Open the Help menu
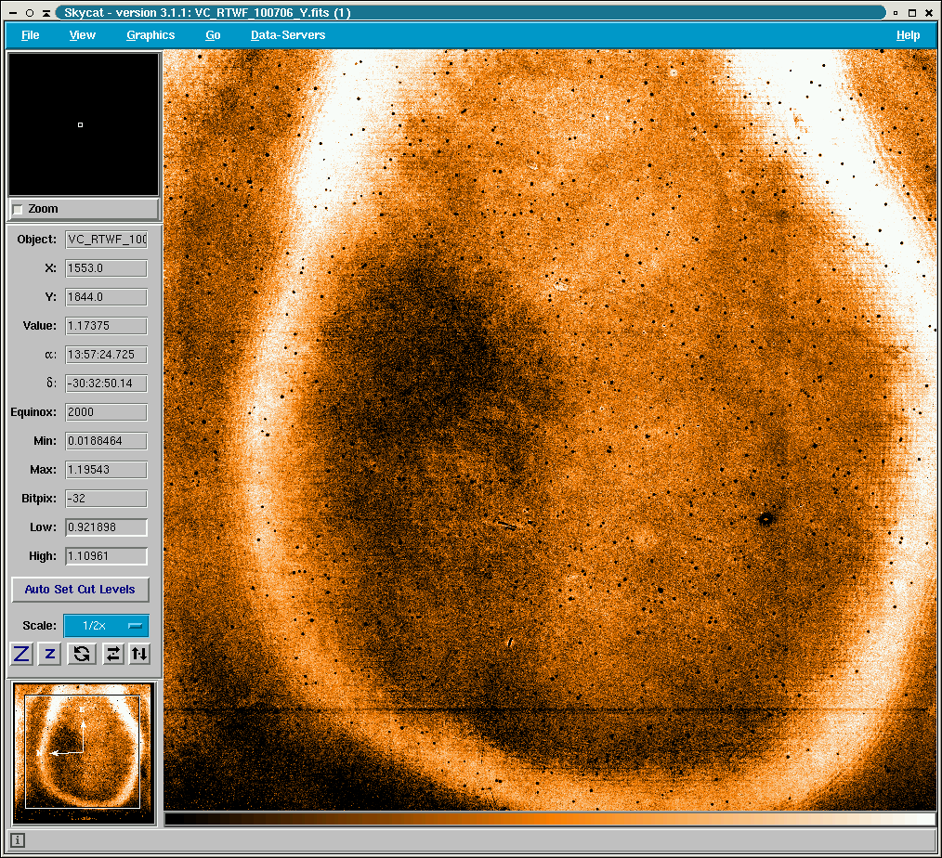The image size is (942, 858). (x=908, y=35)
